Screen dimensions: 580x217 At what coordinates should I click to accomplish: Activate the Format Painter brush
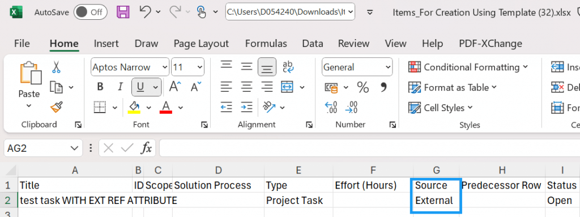[56, 108]
